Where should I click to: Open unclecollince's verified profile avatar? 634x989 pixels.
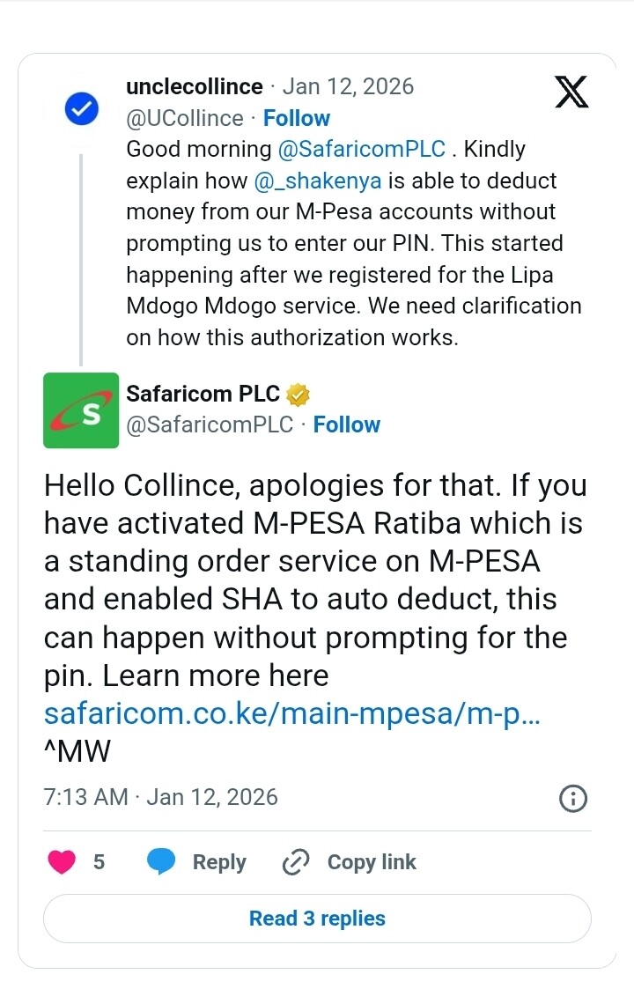point(81,109)
